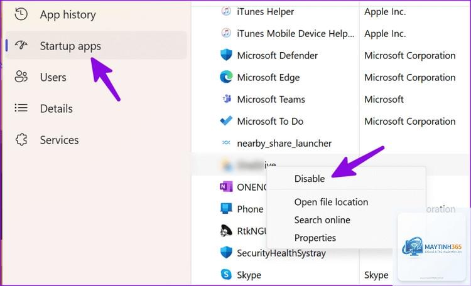Select the Phone app name
This screenshot has height=286, width=471.
tap(250, 209)
